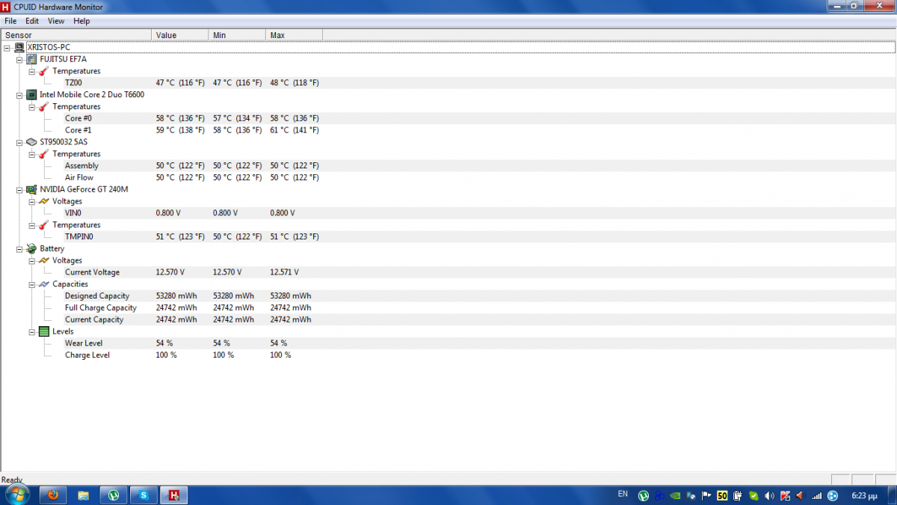The image size is (897, 505).
Task: Click the thermometer icon under FUJITSU EF7A
Action: coord(43,71)
